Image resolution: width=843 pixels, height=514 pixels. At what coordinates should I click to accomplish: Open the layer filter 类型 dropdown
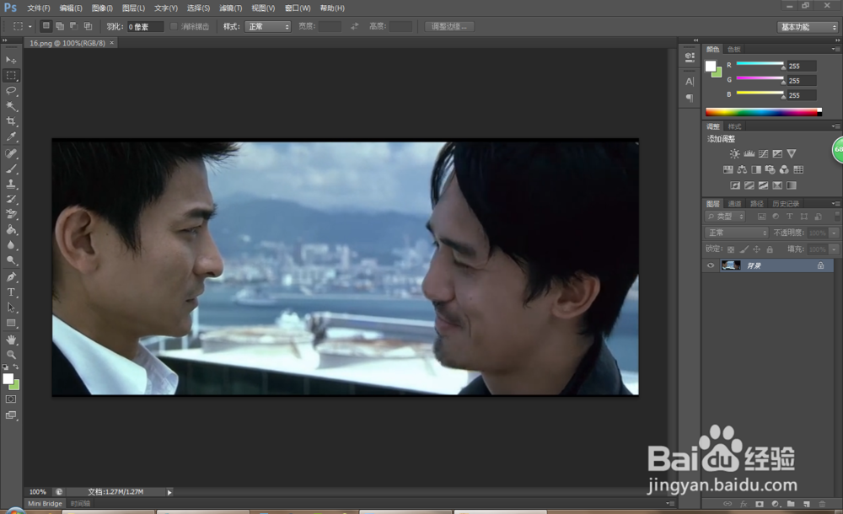click(x=725, y=217)
